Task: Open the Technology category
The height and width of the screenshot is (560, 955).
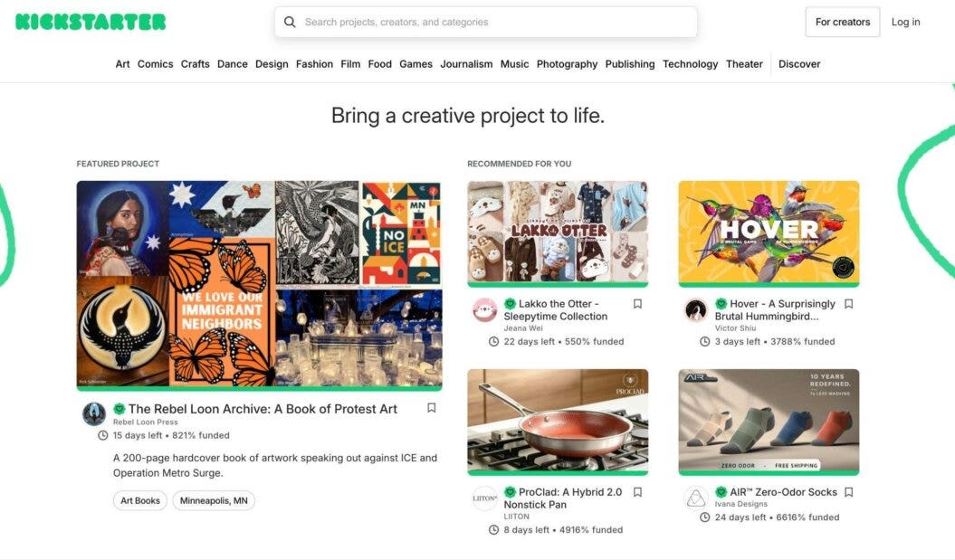Action: pos(690,64)
